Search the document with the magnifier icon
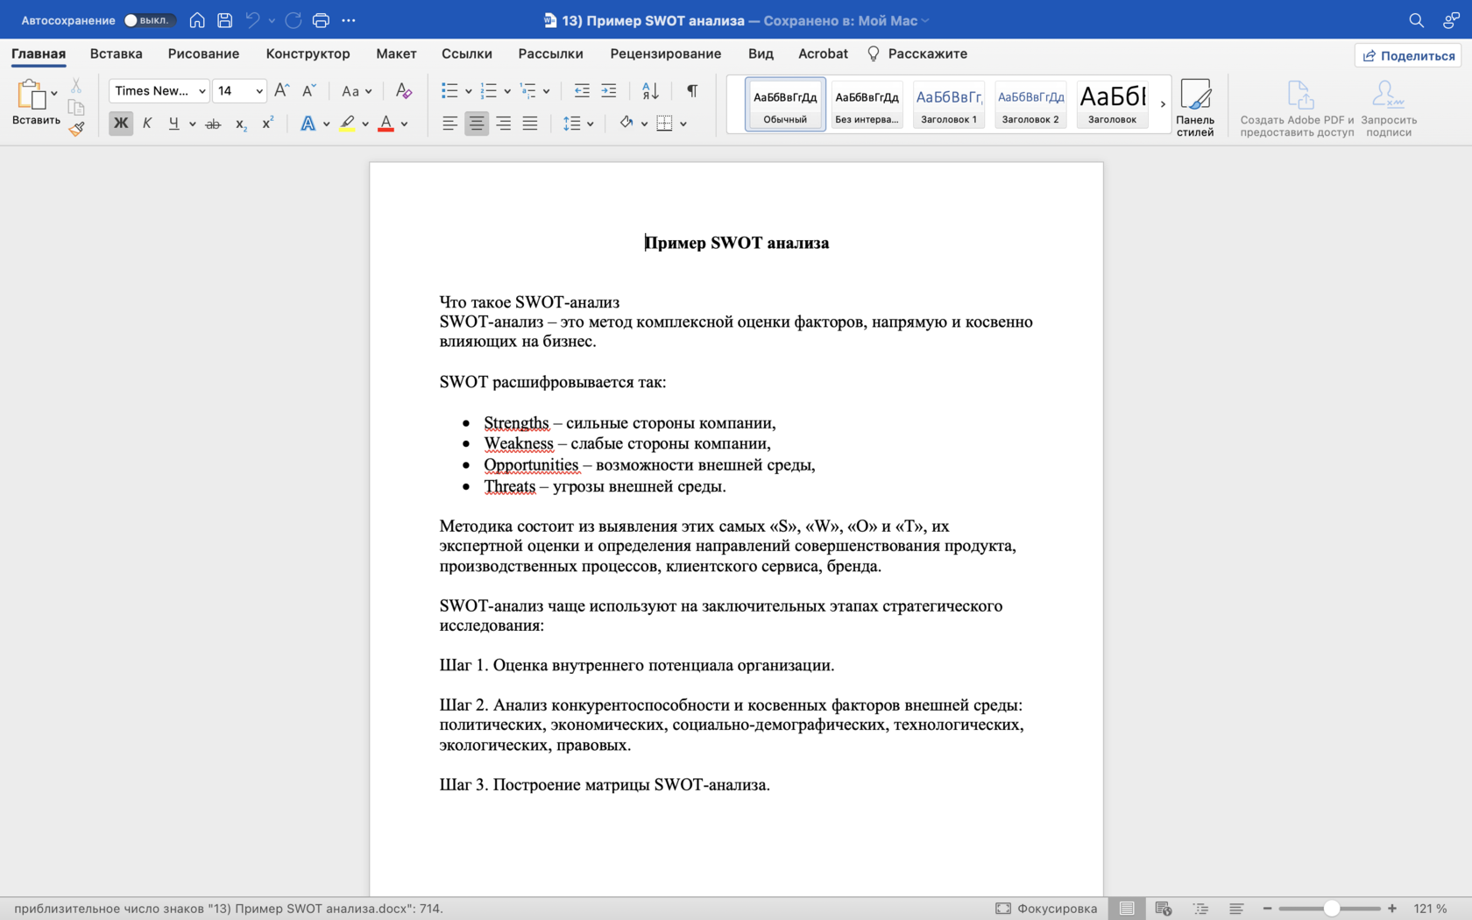1472x920 pixels. [1416, 20]
